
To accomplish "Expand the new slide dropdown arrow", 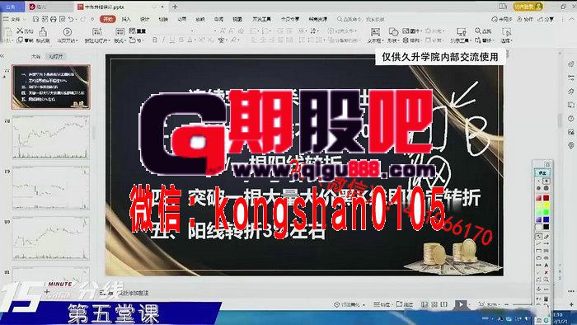I will [109, 40].
